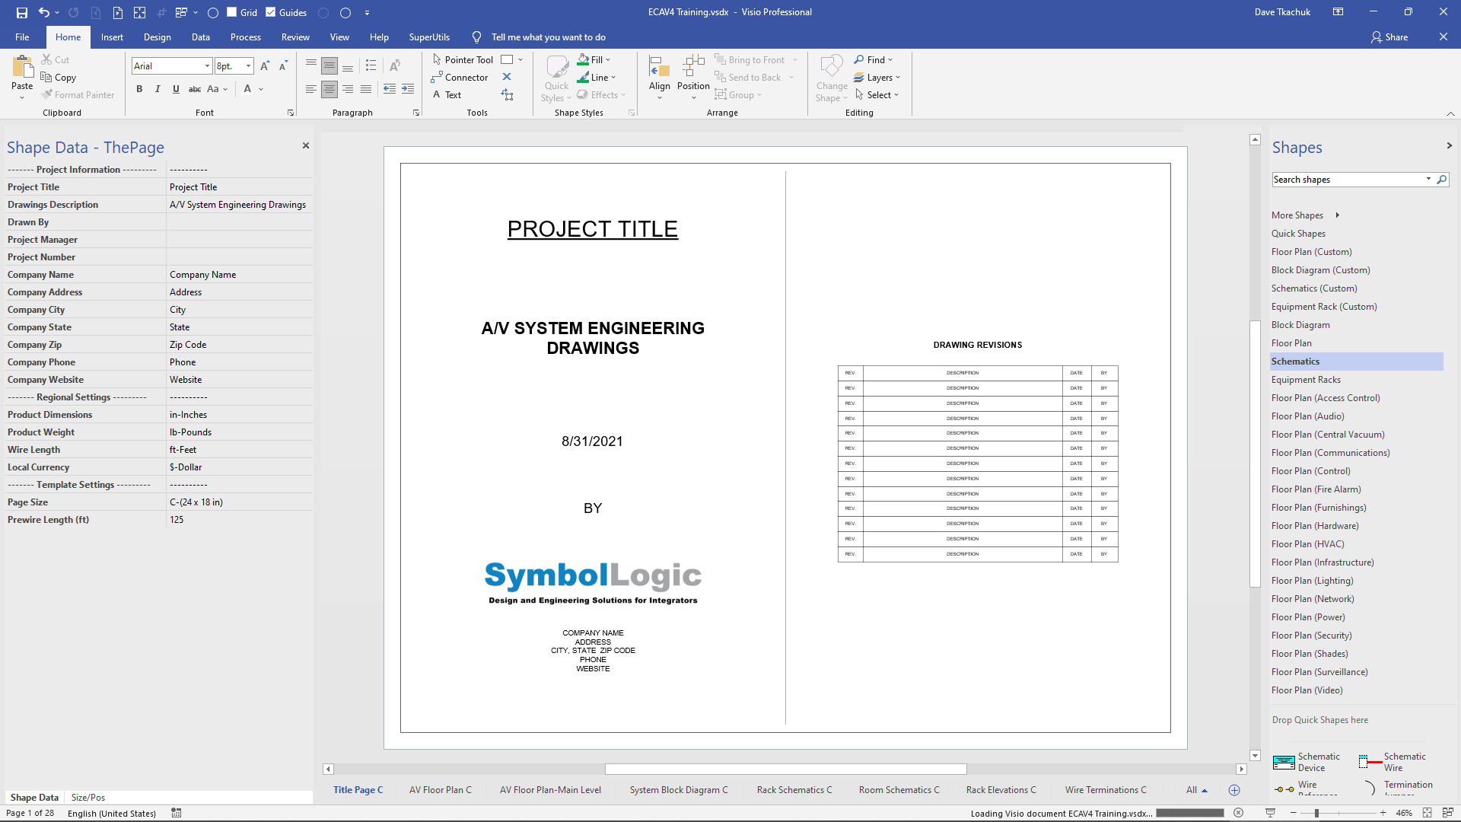Align paragraph text center

click(x=329, y=89)
